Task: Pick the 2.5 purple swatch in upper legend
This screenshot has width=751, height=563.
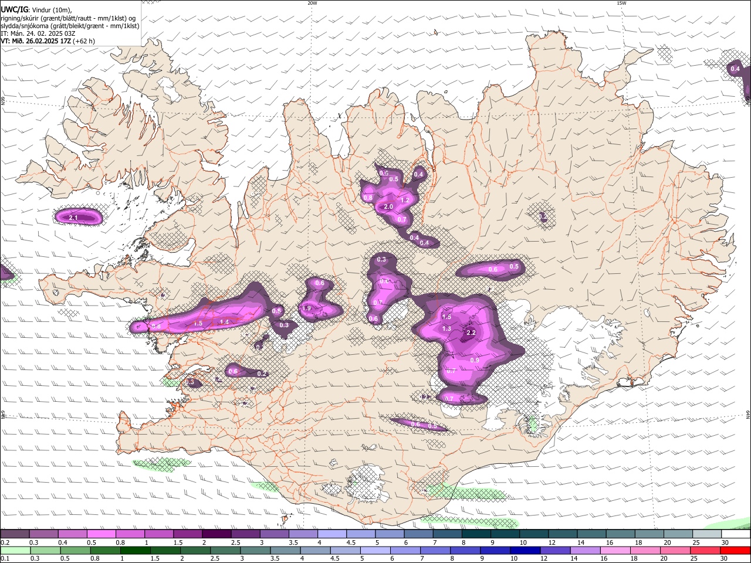Action: point(245,534)
